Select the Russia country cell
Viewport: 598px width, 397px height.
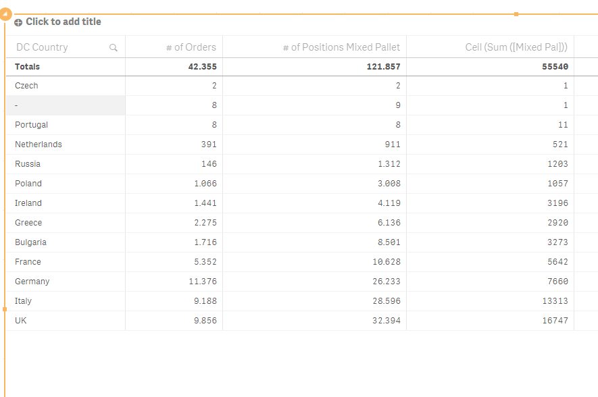pos(28,164)
